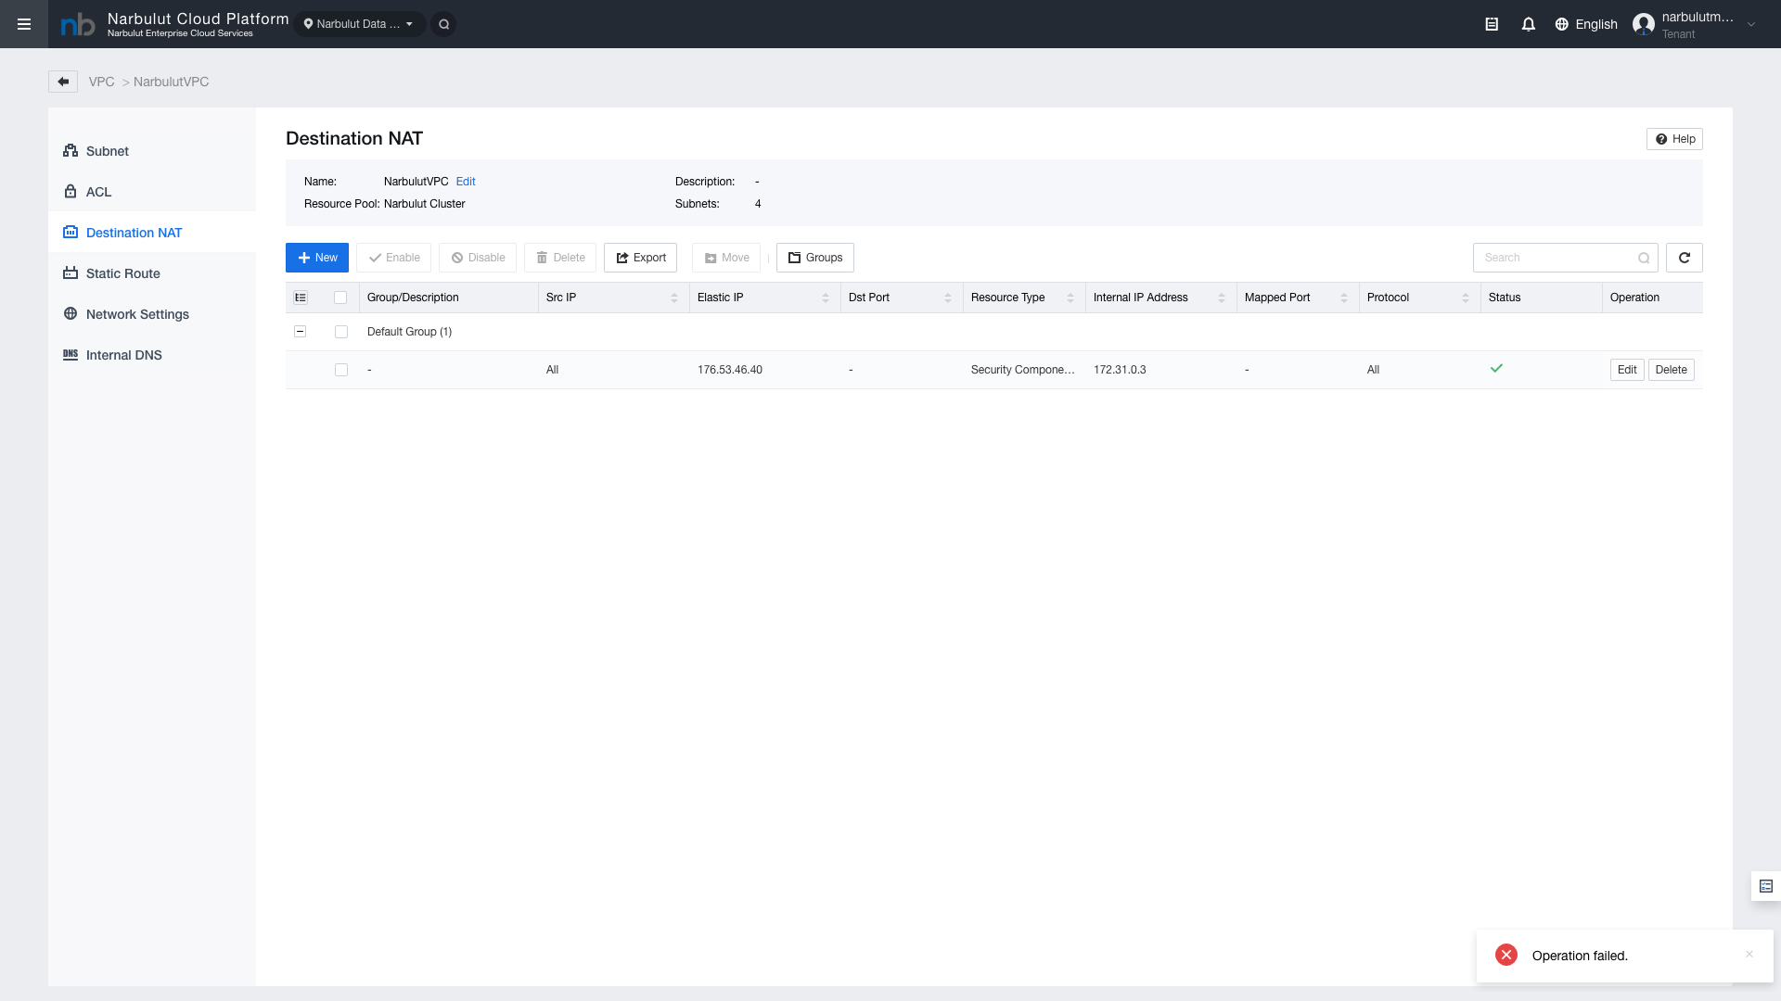Go back using the arrow button

point(63,82)
